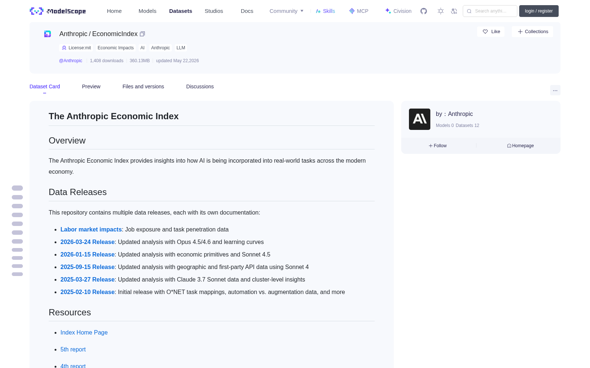The image size is (590, 368).
Task: Click the Economic Impacts tag
Action: [x=115, y=48]
